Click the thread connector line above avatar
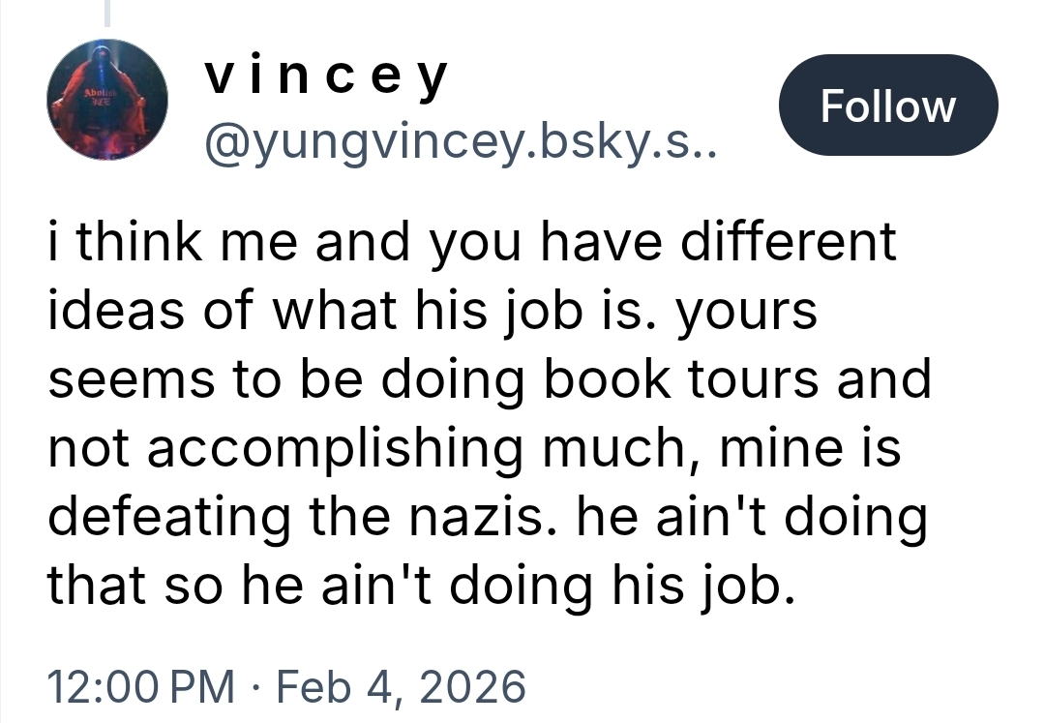Screen dimensions: 1045x723 coord(107,12)
